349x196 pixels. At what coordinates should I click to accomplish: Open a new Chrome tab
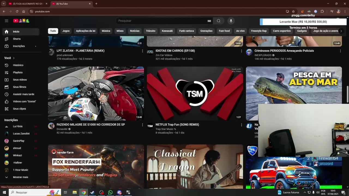click(96, 4)
